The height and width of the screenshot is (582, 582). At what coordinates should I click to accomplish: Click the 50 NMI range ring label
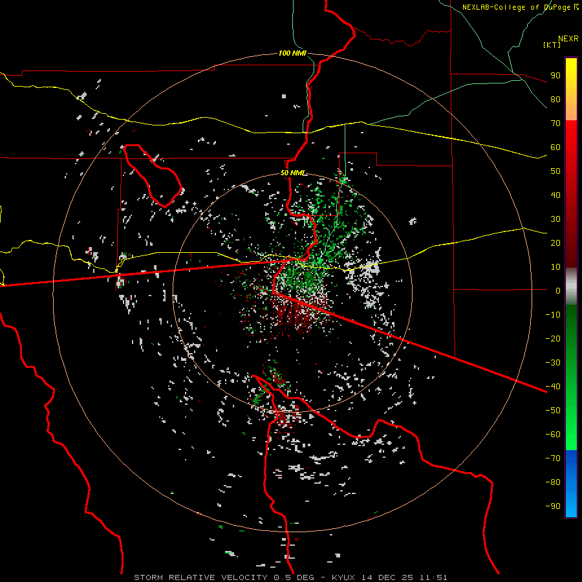292,173
